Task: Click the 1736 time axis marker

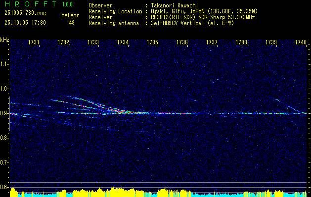Action: pos(182,42)
